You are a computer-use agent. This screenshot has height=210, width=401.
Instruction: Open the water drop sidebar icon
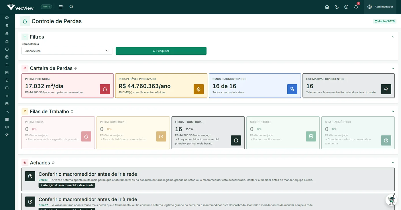pos(7,65)
